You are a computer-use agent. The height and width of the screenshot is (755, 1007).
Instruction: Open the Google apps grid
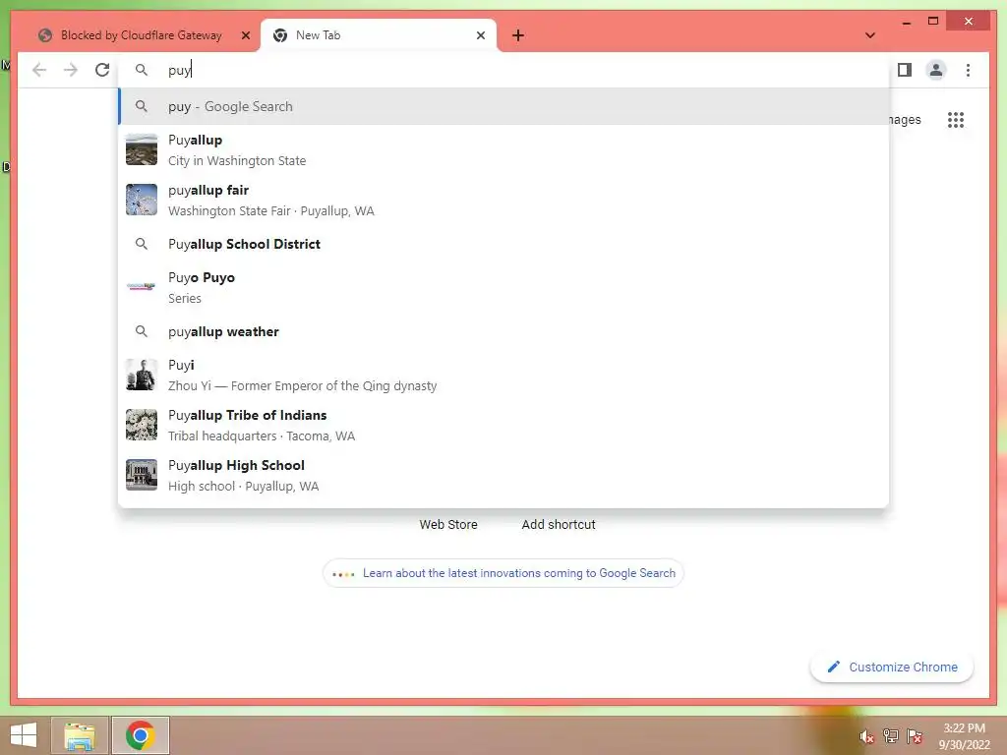tap(956, 120)
